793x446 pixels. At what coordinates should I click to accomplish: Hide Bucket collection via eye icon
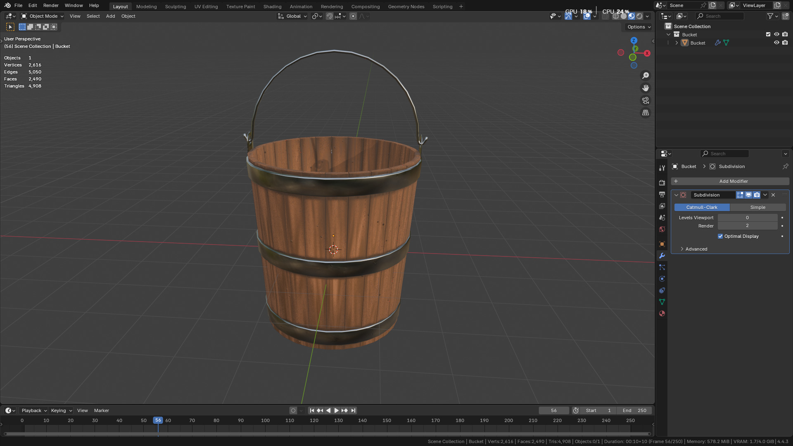coord(776,35)
